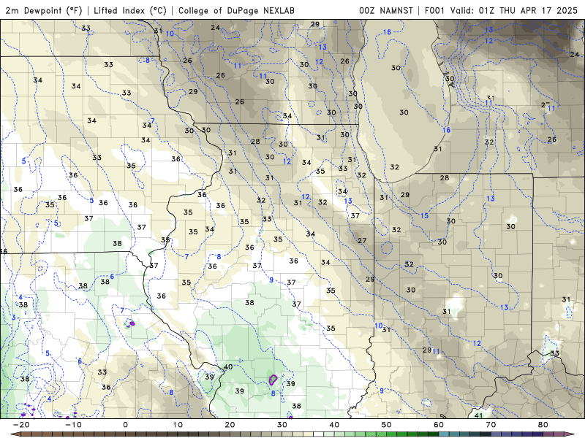
Task: Click the -20 label on the color scale
Action: pos(21,425)
